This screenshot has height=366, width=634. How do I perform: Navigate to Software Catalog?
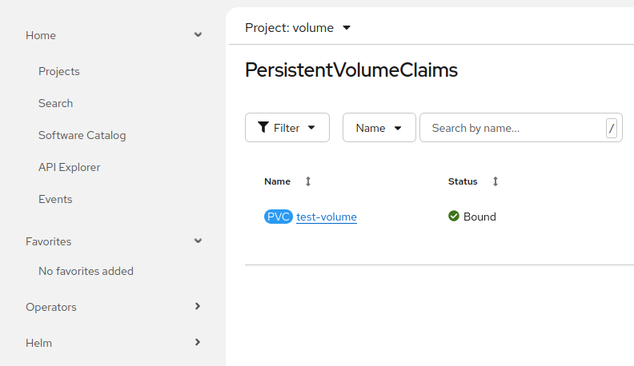(x=82, y=135)
